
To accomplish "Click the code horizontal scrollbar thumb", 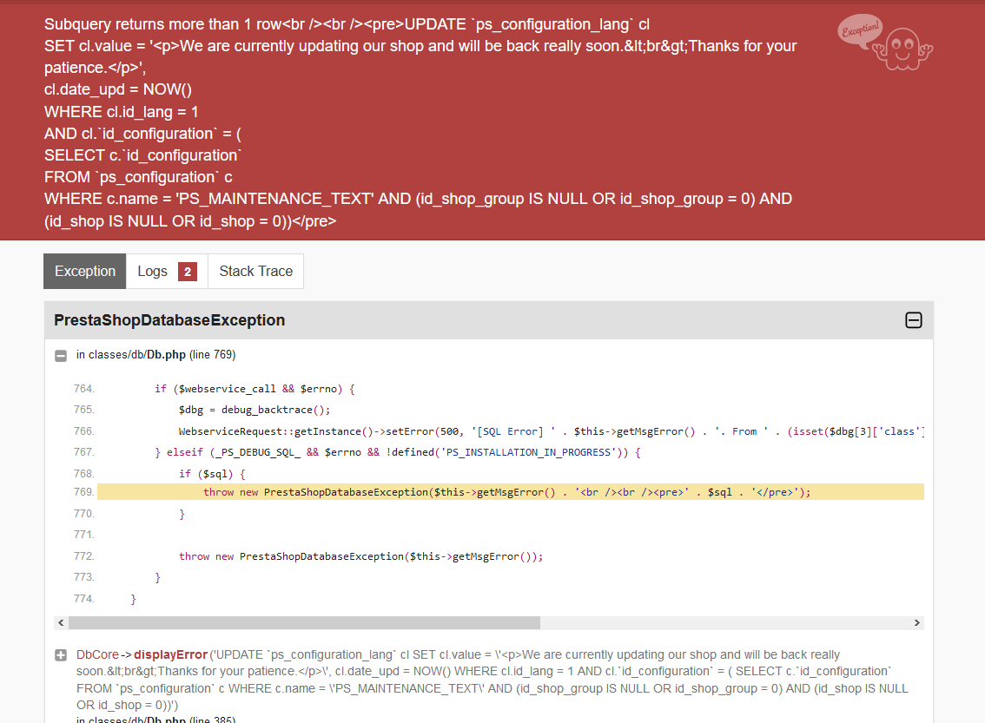I will [304, 622].
